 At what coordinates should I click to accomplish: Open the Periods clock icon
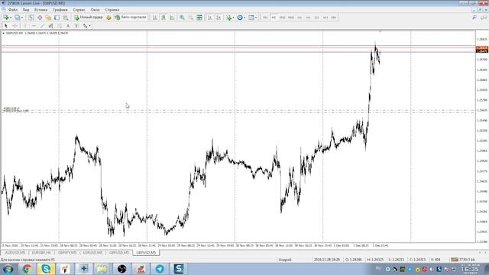pyautogui.click(x=239, y=18)
